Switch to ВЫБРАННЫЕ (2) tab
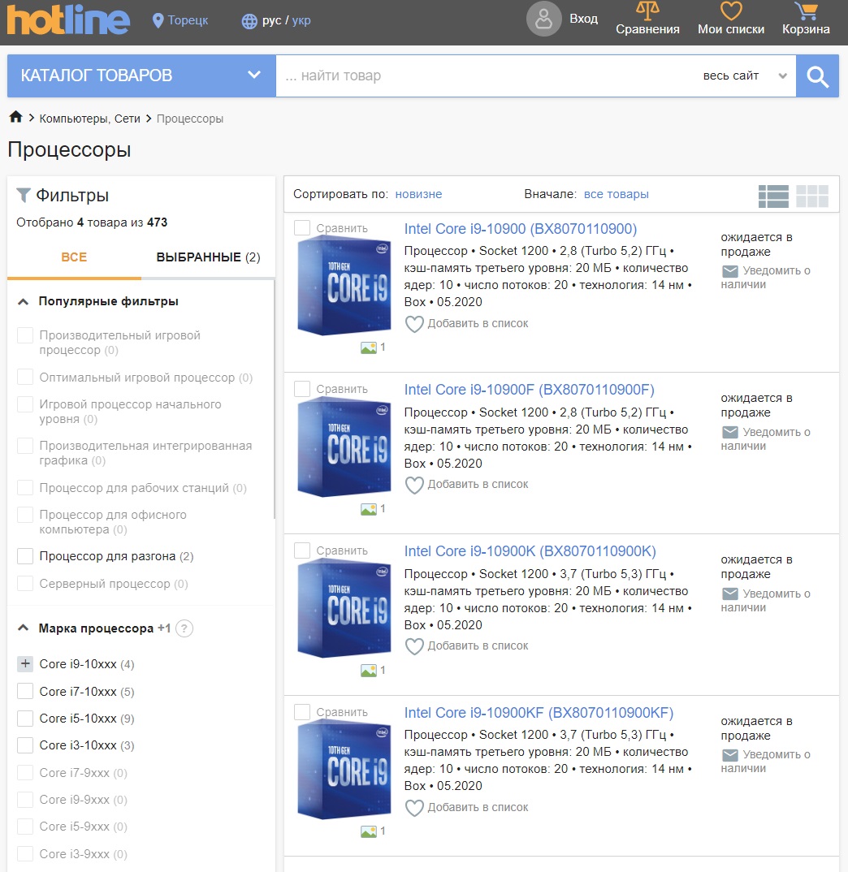 [208, 257]
